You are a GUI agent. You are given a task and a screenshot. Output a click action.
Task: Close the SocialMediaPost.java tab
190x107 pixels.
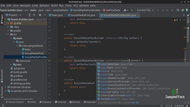click(97, 15)
